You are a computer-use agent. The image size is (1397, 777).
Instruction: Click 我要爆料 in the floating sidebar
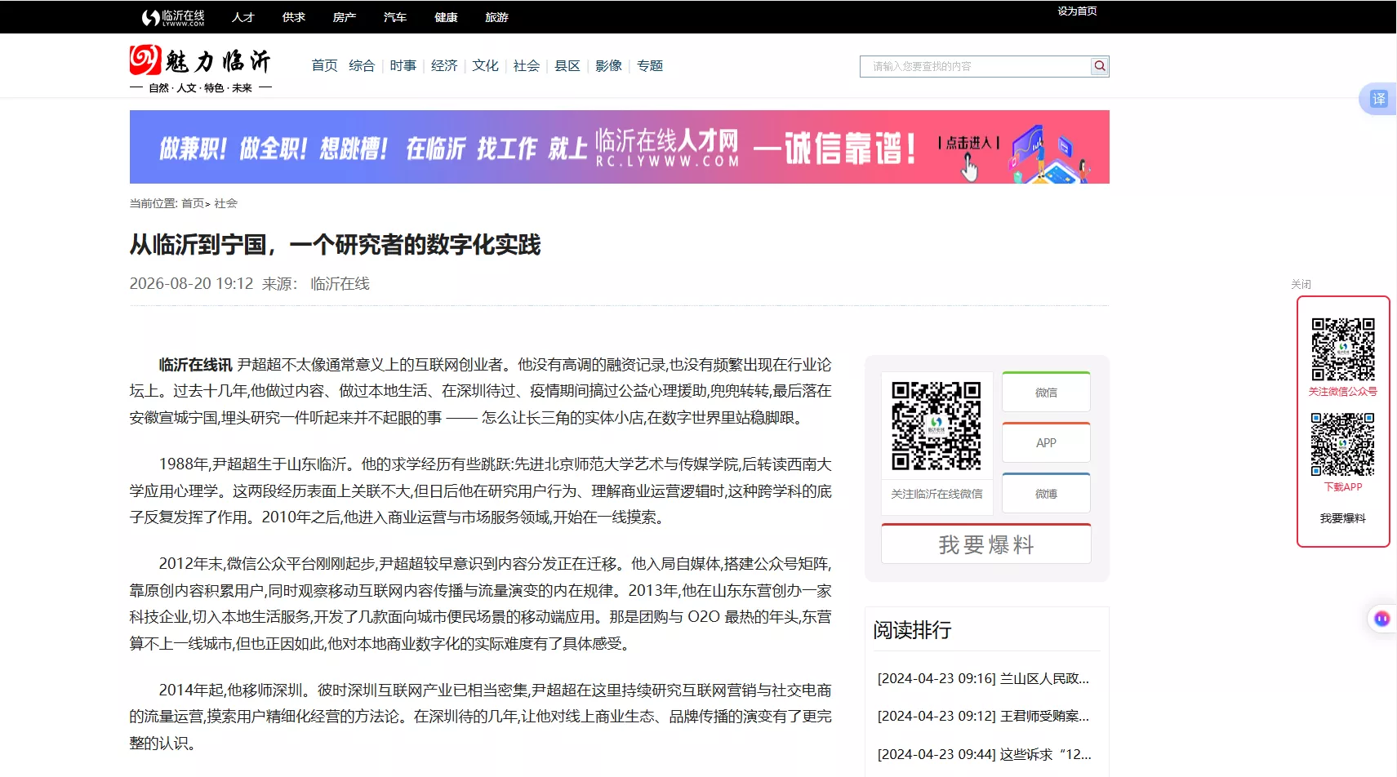click(x=1342, y=518)
